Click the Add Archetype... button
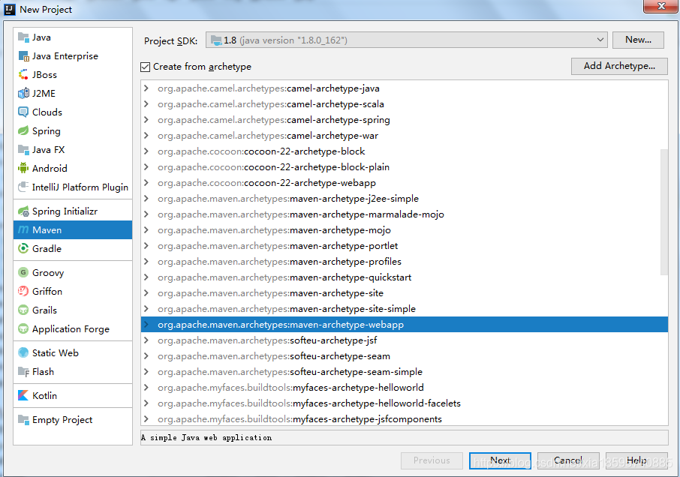Image resolution: width=680 pixels, height=477 pixels. 619,66
